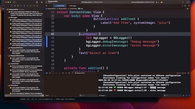The width and height of the screenshot is (195, 109).
Task: Open Debug View Hierarchy in the debug bar
Action: pyautogui.click(x=63, y=73)
